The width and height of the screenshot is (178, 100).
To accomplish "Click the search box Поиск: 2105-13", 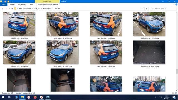I will click(163, 9).
